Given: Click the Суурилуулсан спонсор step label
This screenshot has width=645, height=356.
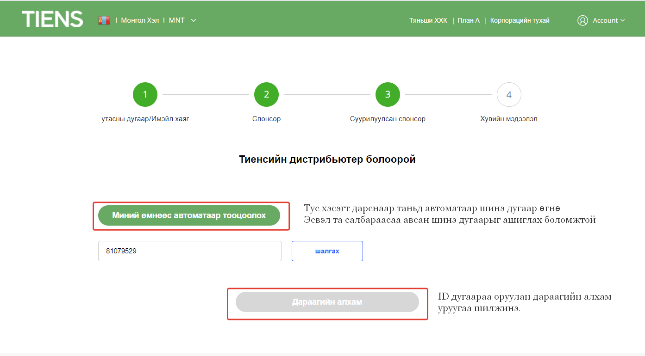Looking at the screenshot, I should click(x=388, y=119).
